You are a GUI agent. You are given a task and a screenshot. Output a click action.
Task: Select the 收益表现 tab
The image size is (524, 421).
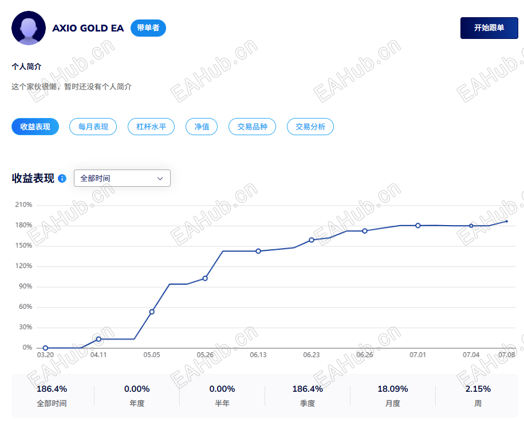tap(35, 127)
